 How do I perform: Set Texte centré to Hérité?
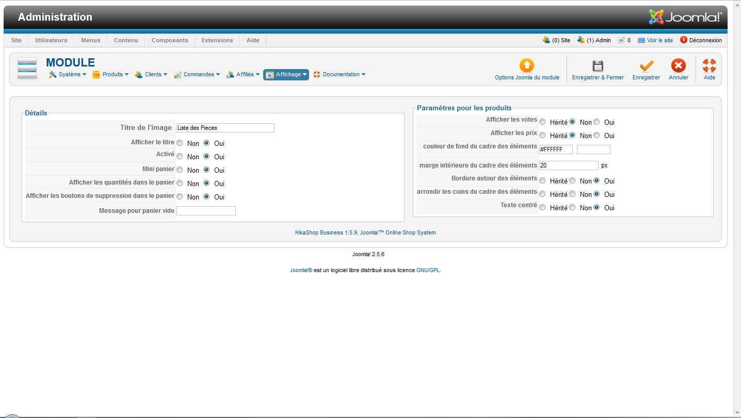[x=542, y=208]
